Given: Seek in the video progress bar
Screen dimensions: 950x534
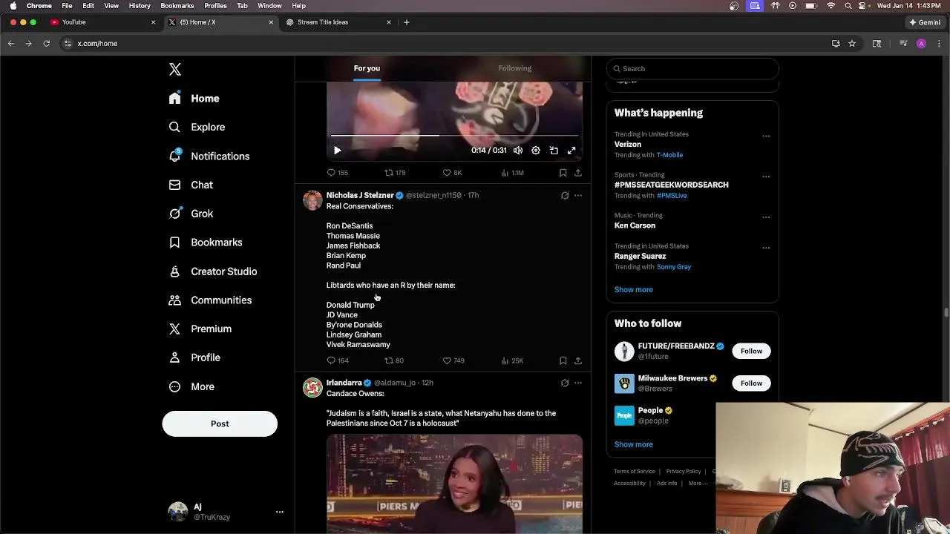Looking at the screenshot, I should (x=454, y=135).
